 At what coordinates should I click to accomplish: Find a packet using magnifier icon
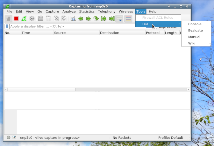(x=73, y=18)
